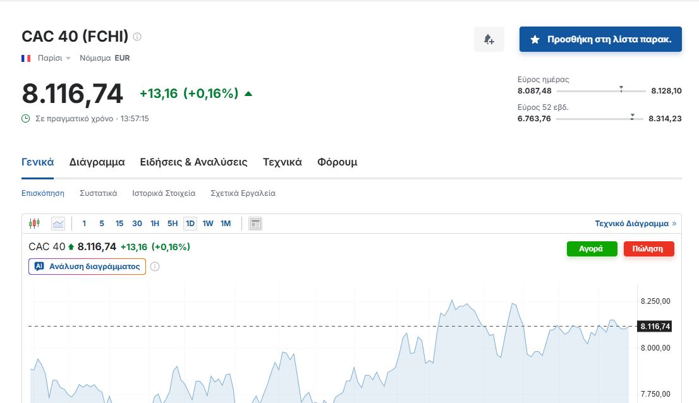Open the Ιστορικά Στοιχεία link
Screen dimensions: 699x403
[164, 193]
